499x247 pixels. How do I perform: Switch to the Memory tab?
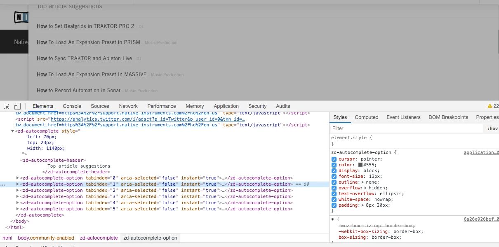(195, 106)
